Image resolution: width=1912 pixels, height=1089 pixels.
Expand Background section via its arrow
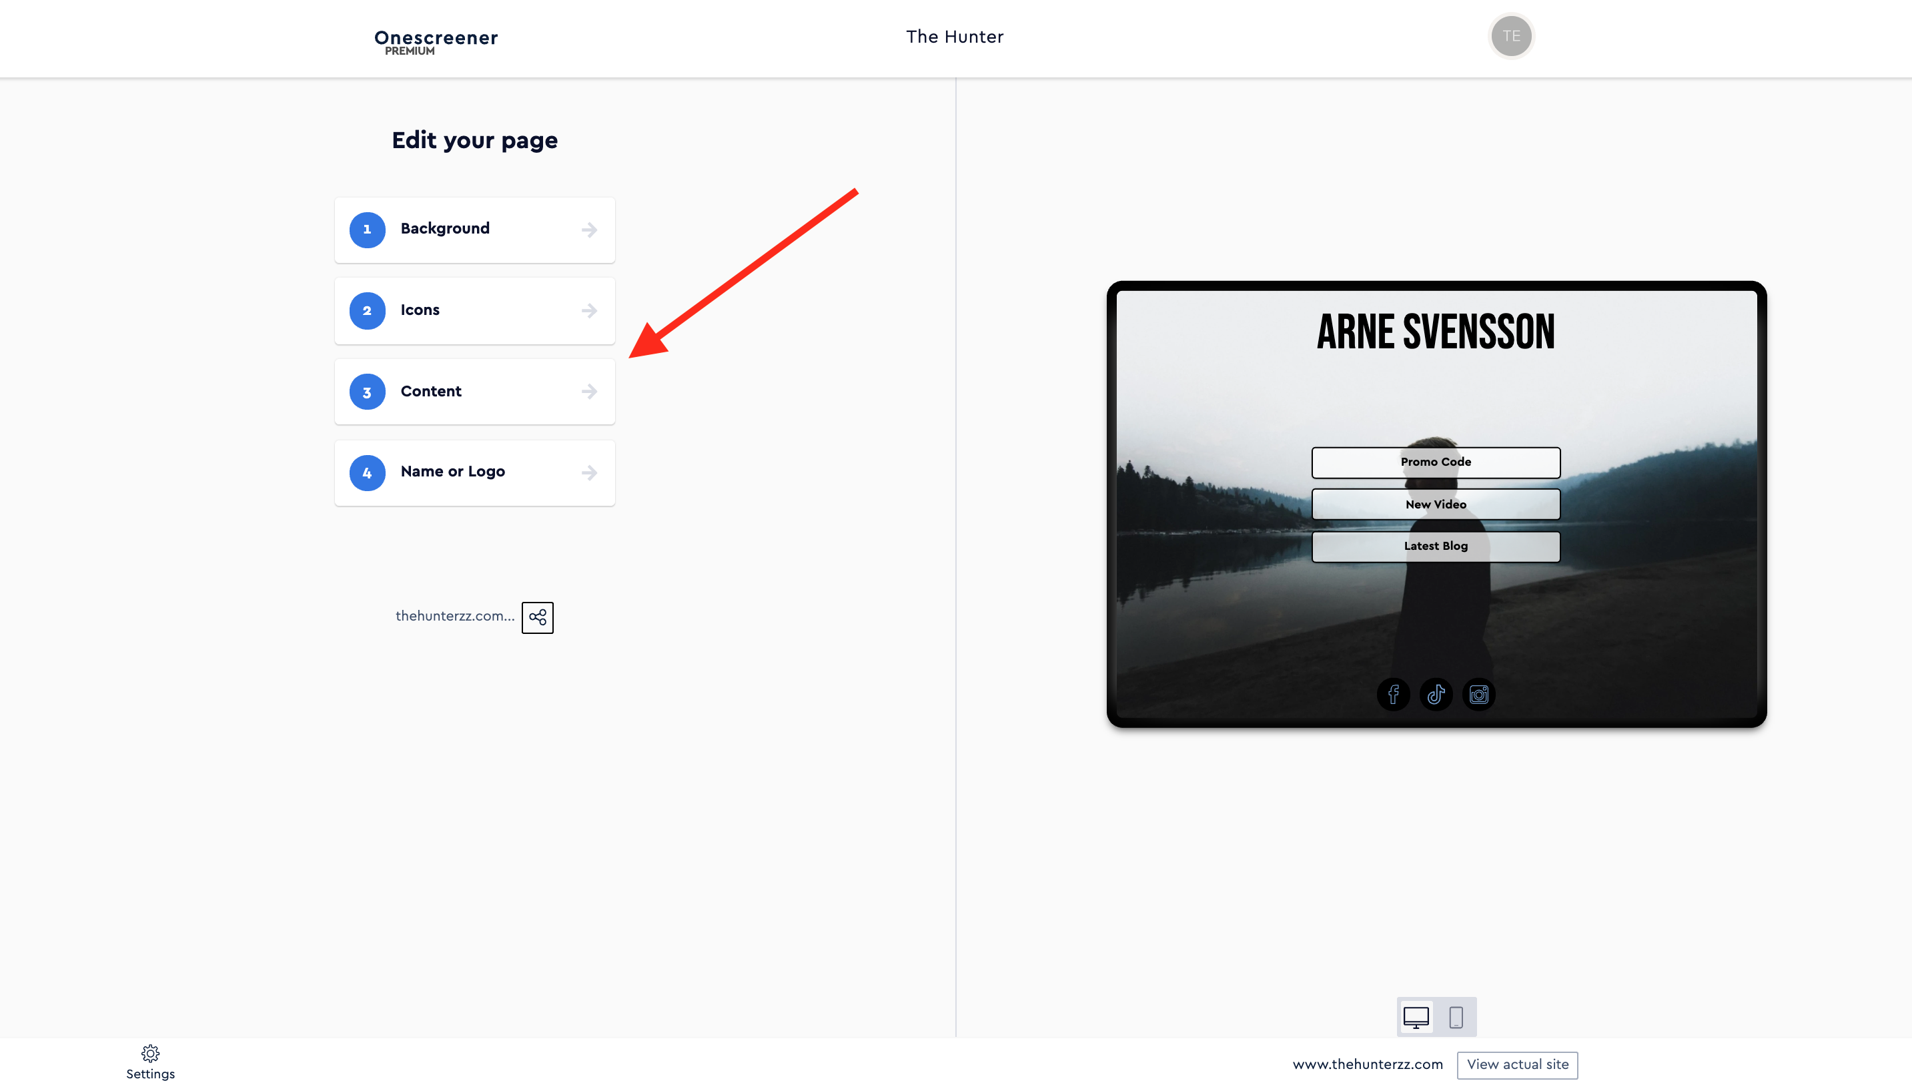point(589,230)
